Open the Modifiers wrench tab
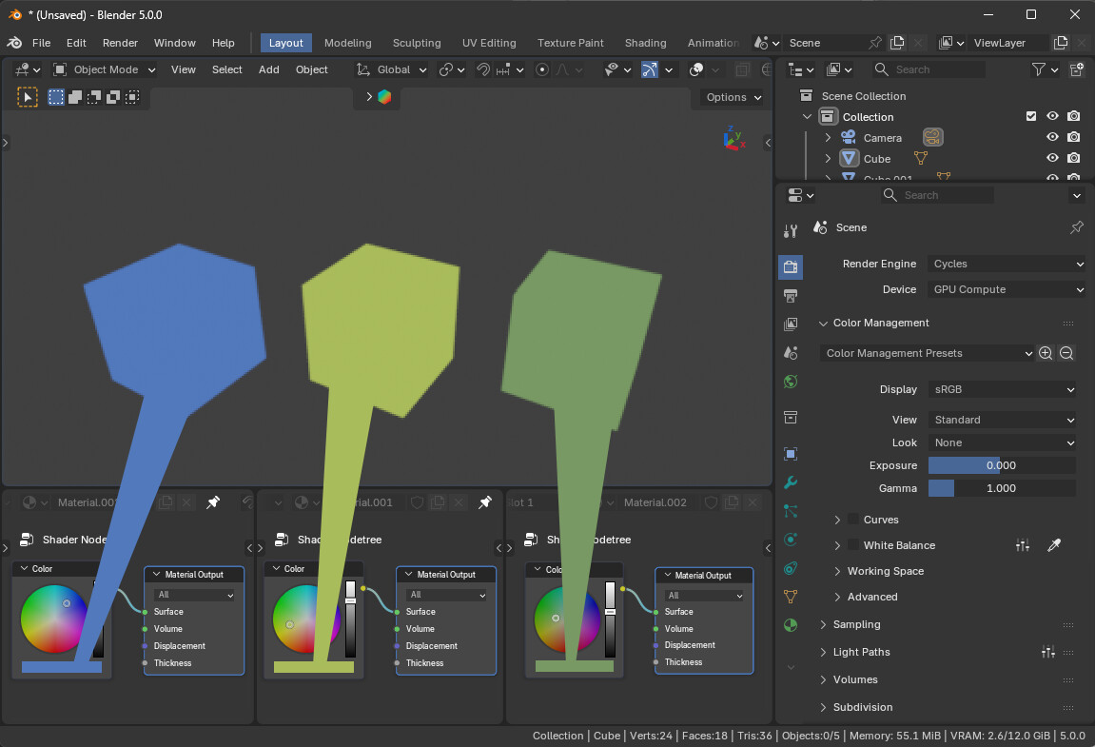This screenshot has height=747, width=1095. [x=791, y=482]
